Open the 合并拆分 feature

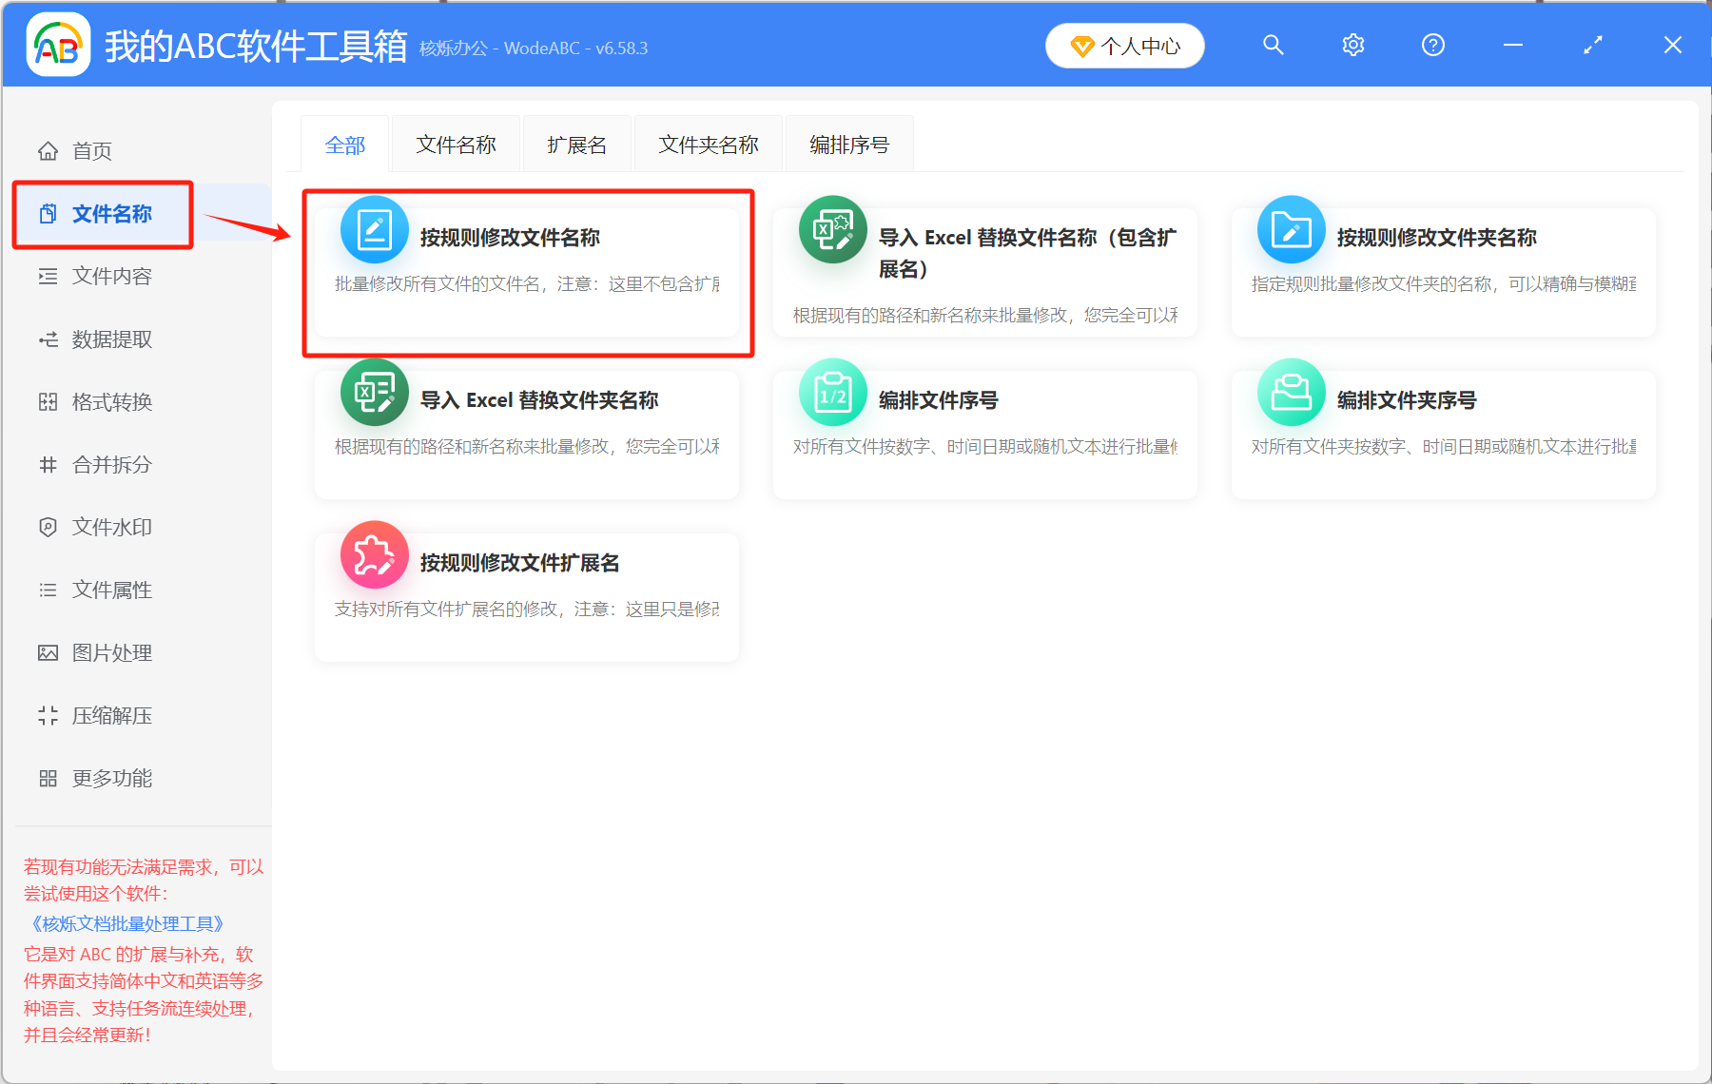112,464
